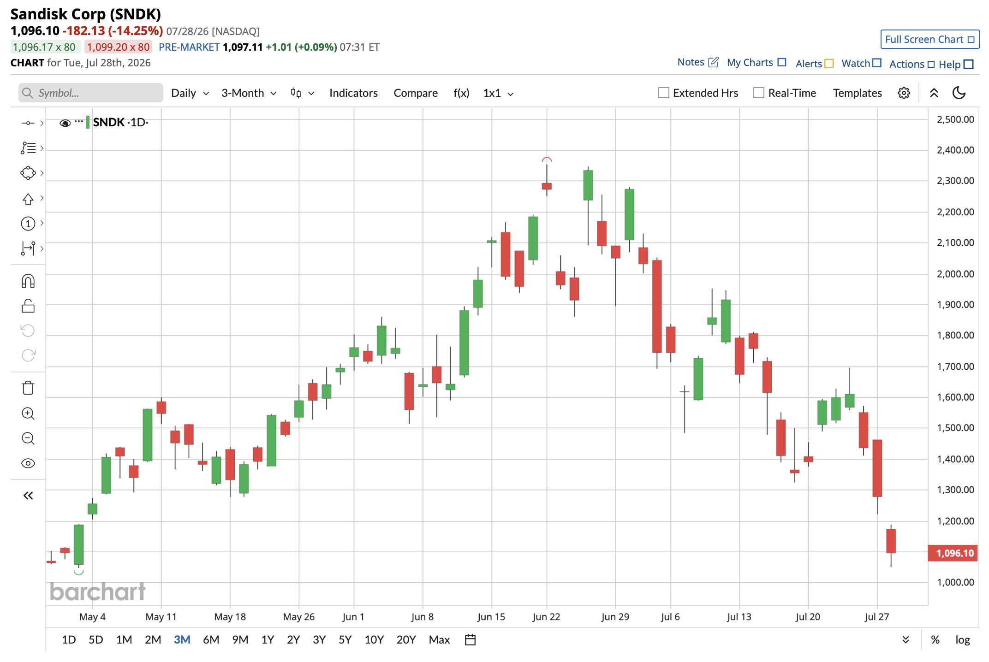Select the 5Y range tab
Screen dimensions: 989x662
345,640
